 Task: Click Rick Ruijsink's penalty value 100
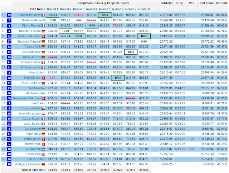tap(192, 149)
